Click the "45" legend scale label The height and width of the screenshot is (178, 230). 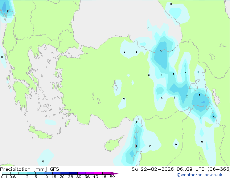coord(104,177)
